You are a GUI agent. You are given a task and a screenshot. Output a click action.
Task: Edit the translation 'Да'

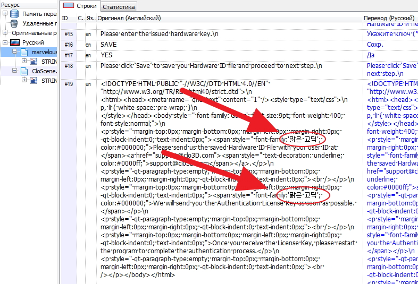click(371, 55)
